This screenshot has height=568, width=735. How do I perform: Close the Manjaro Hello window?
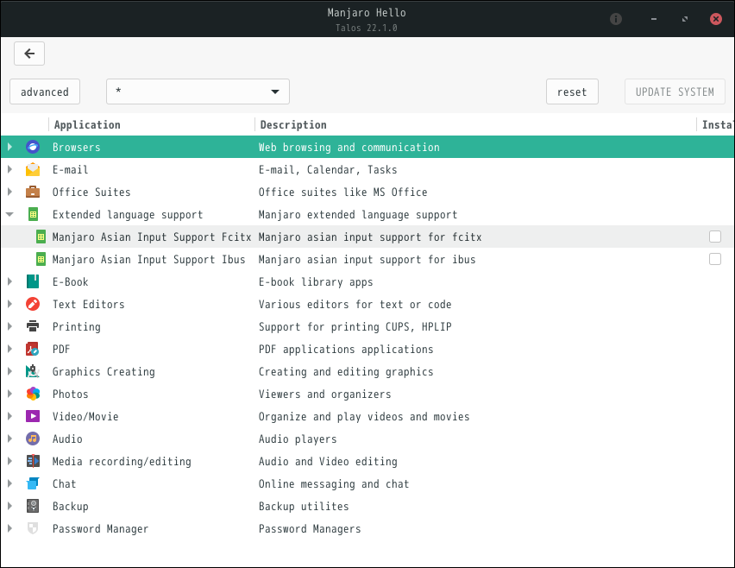(x=716, y=19)
